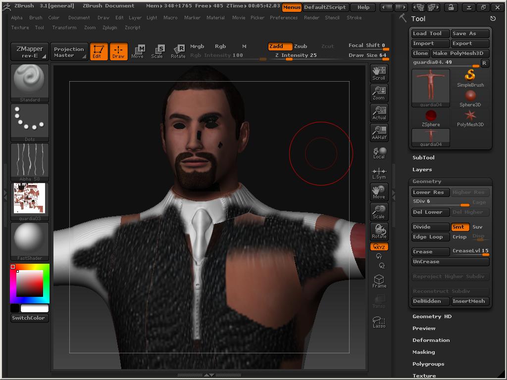Open the Preferences menu
This screenshot has height=380, width=507.
[x=284, y=17]
